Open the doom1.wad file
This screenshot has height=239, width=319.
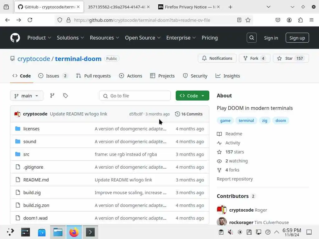coord(36,218)
